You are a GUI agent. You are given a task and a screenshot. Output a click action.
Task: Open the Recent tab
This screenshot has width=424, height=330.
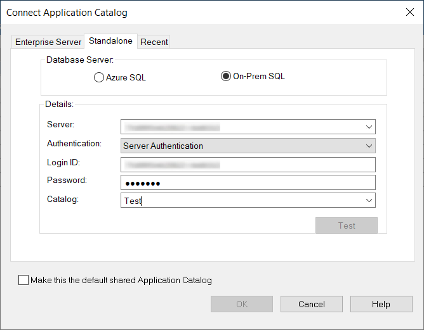click(154, 42)
